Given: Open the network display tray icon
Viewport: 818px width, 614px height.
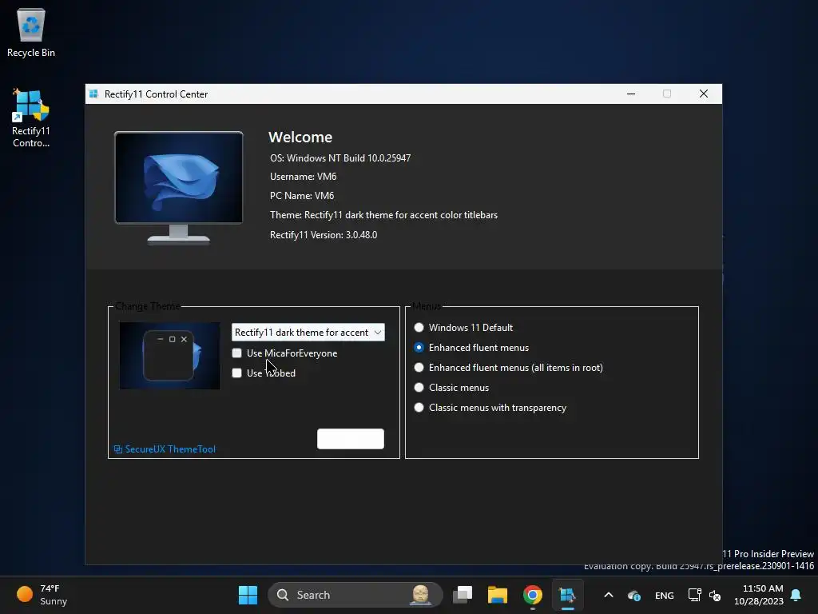Looking at the screenshot, I should coord(694,595).
